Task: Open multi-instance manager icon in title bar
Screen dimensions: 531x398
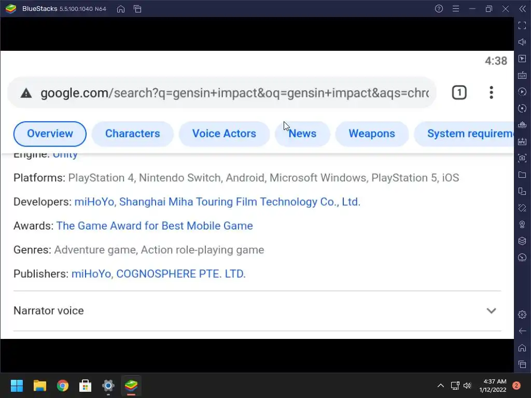Action: click(137, 9)
